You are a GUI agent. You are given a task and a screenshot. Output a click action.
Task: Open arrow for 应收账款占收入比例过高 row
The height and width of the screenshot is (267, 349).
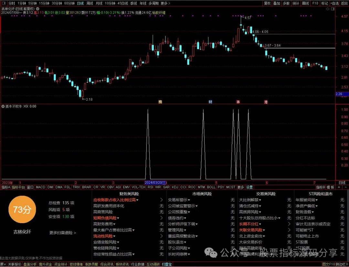tap(162, 200)
